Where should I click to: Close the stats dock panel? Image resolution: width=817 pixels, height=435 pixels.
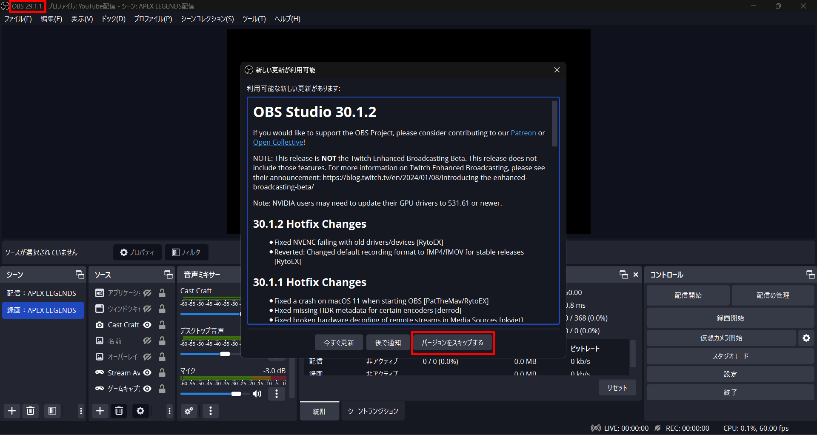(x=636, y=275)
